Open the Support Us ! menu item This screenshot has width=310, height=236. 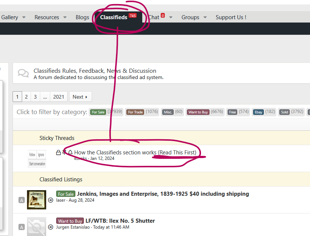tap(231, 17)
